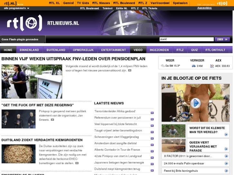Open the RTL ONTHULT tab
This screenshot has width=234, height=175.
(215, 50)
